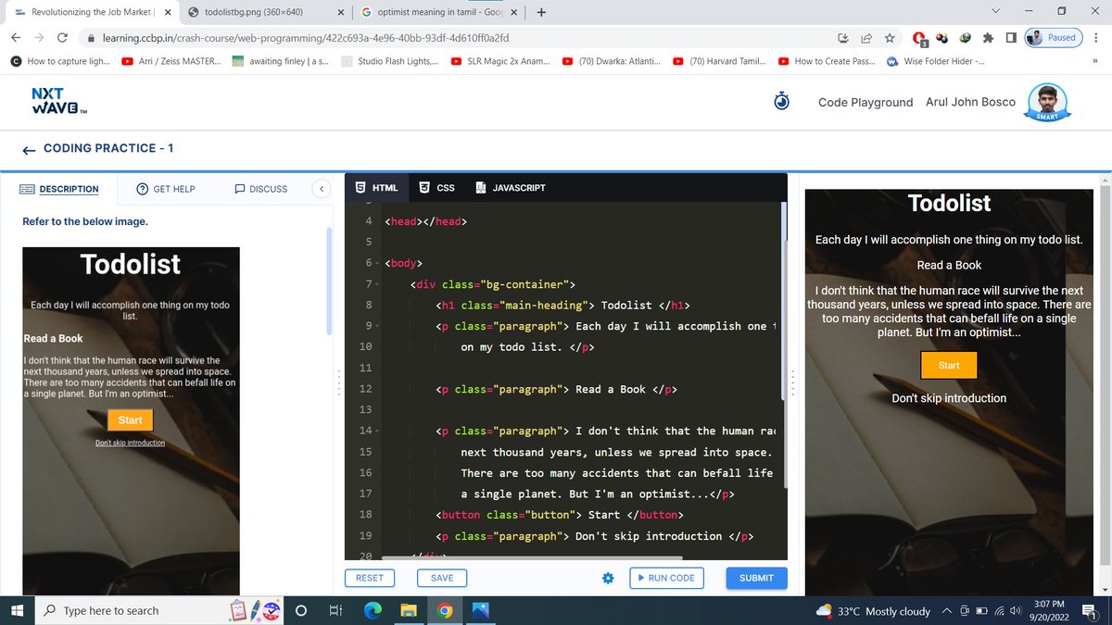Open the Wise Folder Hider bookmark
1112x625 pixels.
936,61
